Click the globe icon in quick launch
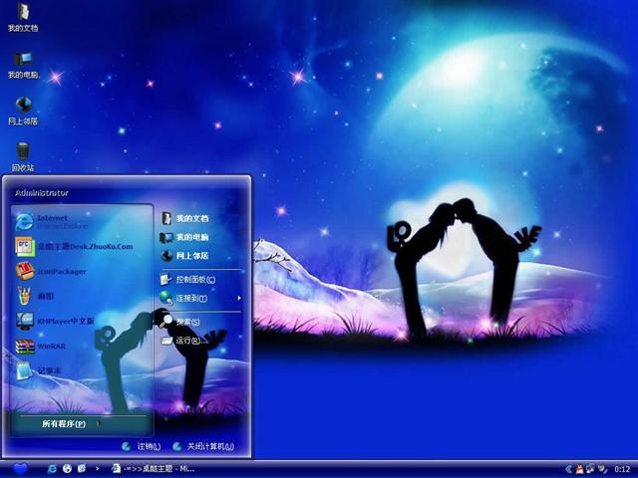The height and width of the screenshot is (478, 638). (67, 469)
